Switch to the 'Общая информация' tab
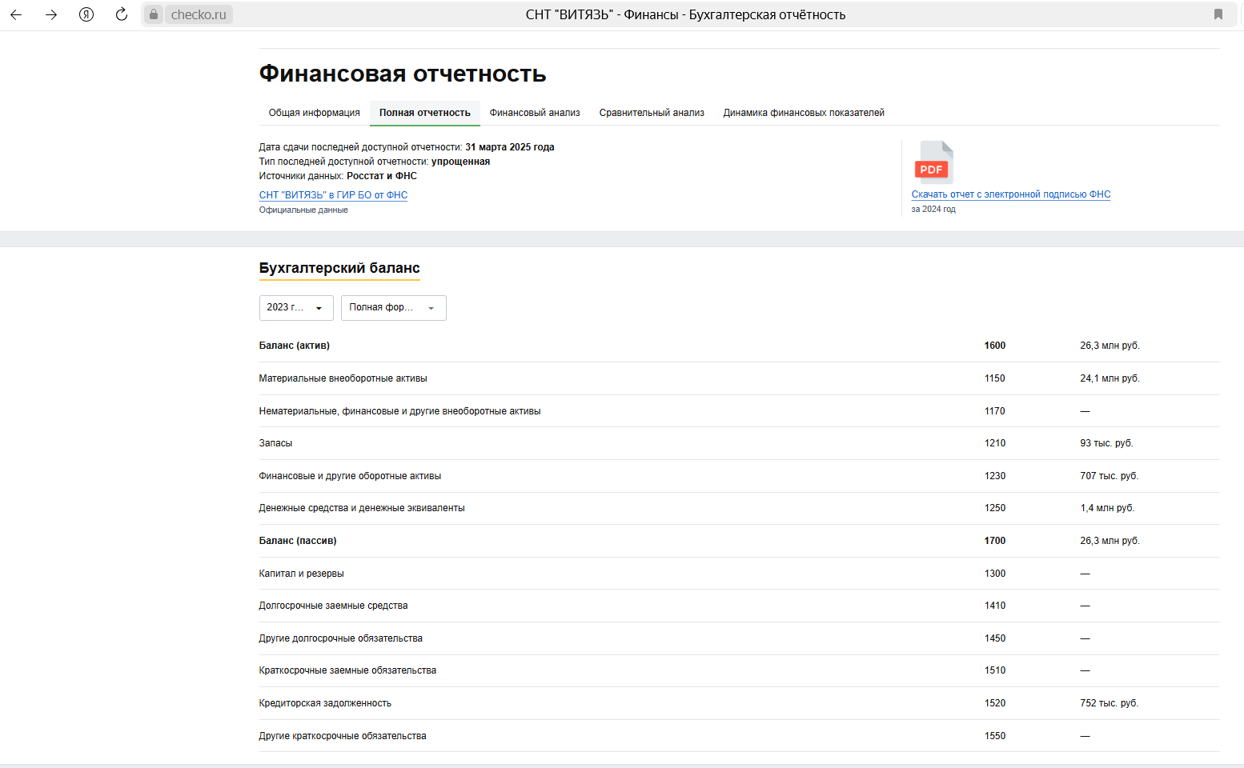This screenshot has width=1244, height=768. tap(315, 113)
